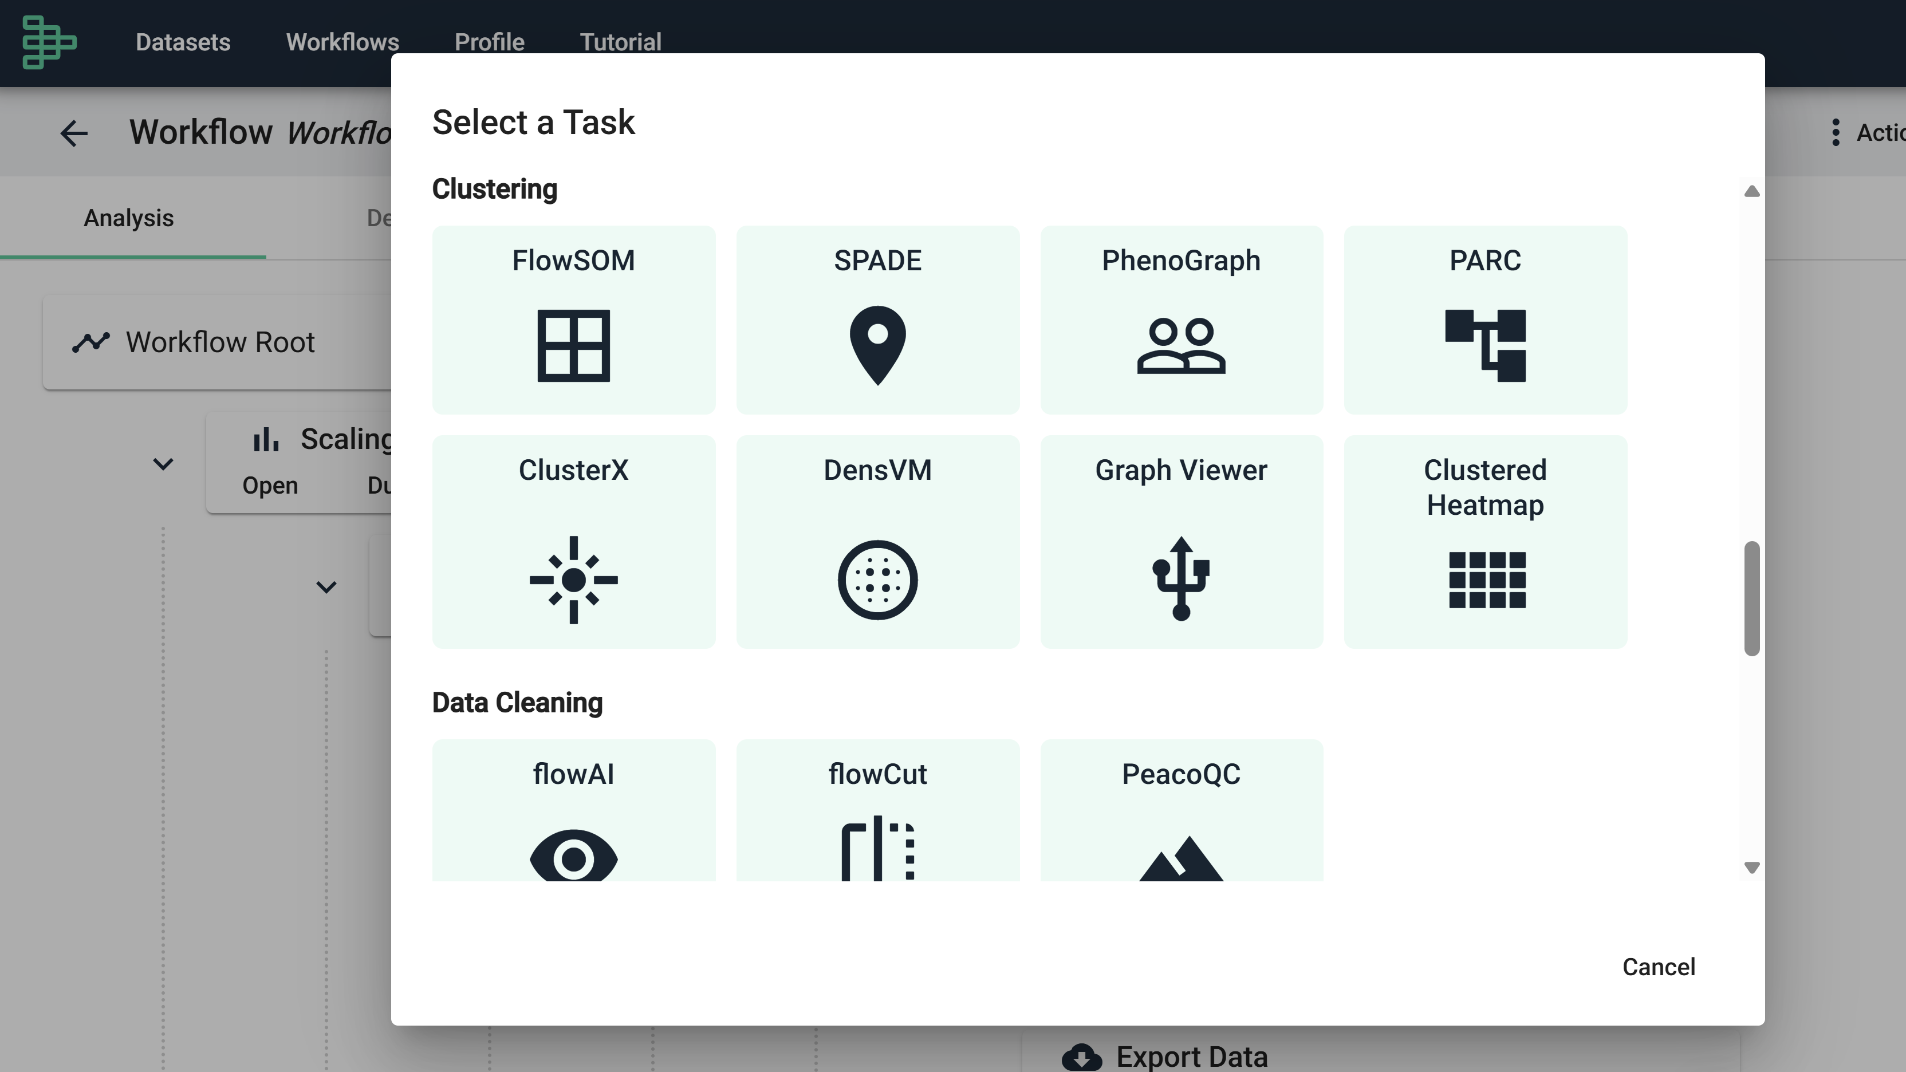This screenshot has height=1072, width=1906.
Task: Choose the ClusterX burst icon task
Action: 573,542
